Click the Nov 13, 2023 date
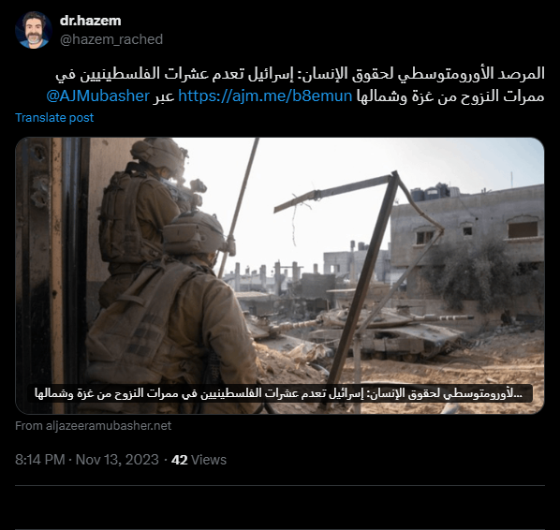 pos(117,460)
